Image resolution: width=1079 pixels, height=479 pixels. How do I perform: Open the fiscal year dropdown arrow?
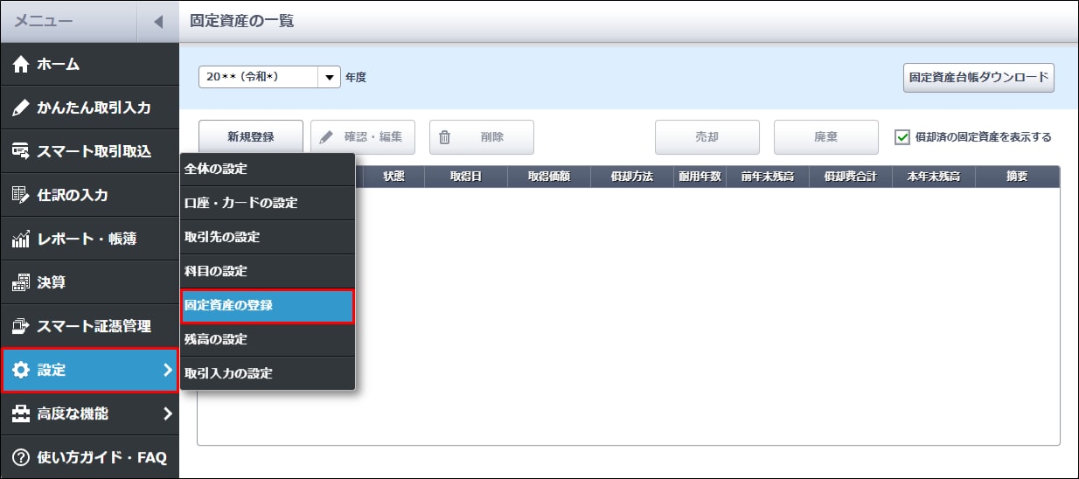tap(330, 77)
